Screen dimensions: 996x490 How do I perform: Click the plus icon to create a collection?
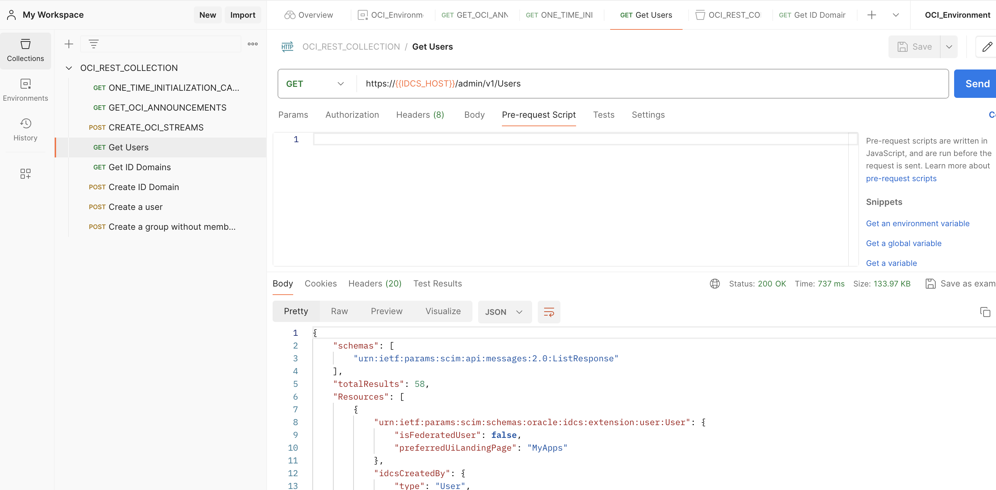click(69, 44)
